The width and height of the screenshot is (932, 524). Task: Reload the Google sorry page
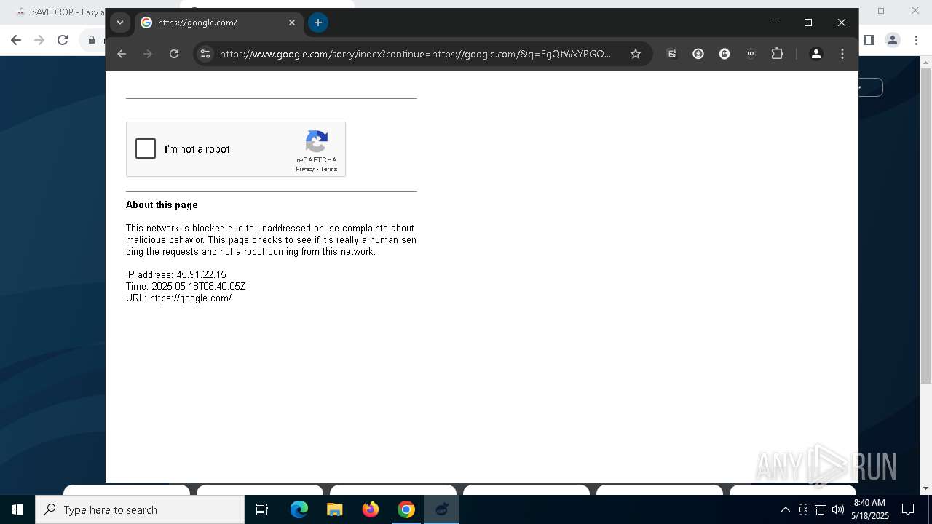click(x=174, y=54)
